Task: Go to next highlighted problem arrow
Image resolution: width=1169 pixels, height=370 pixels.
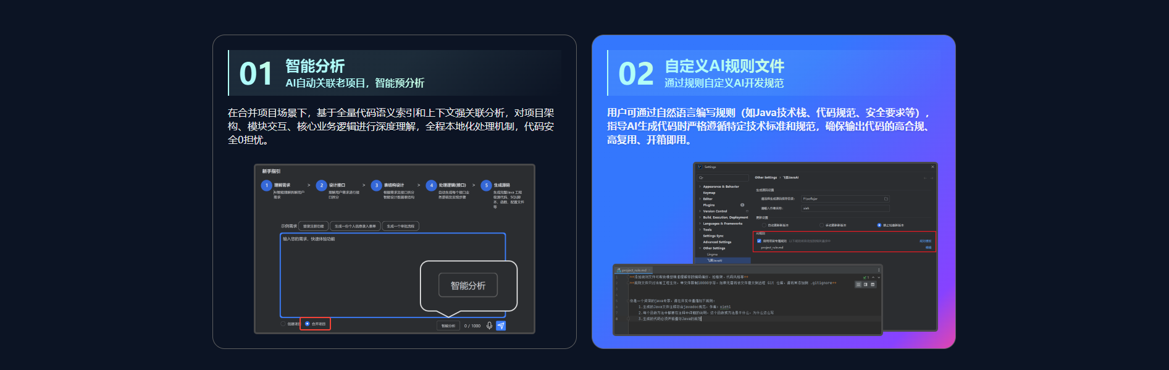Action: [x=879, y=277]
